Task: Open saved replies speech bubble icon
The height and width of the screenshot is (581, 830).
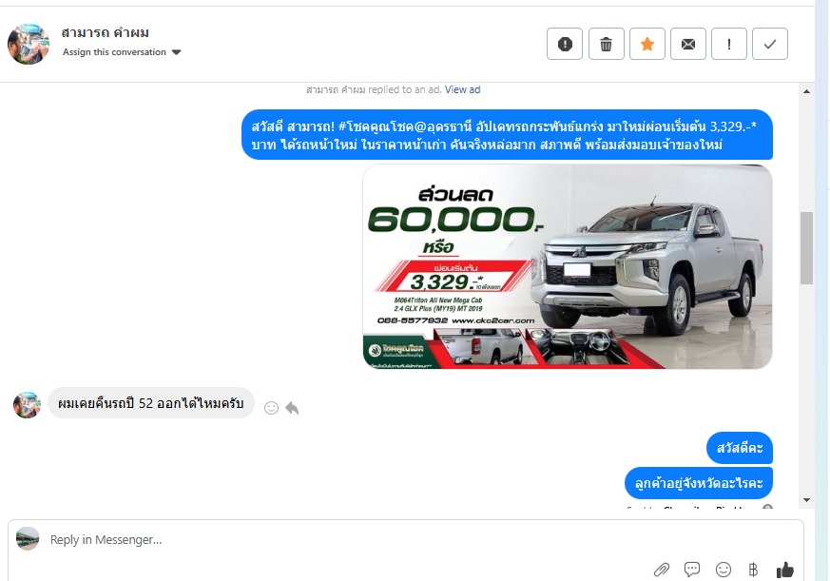Action: tap(692, 570)
